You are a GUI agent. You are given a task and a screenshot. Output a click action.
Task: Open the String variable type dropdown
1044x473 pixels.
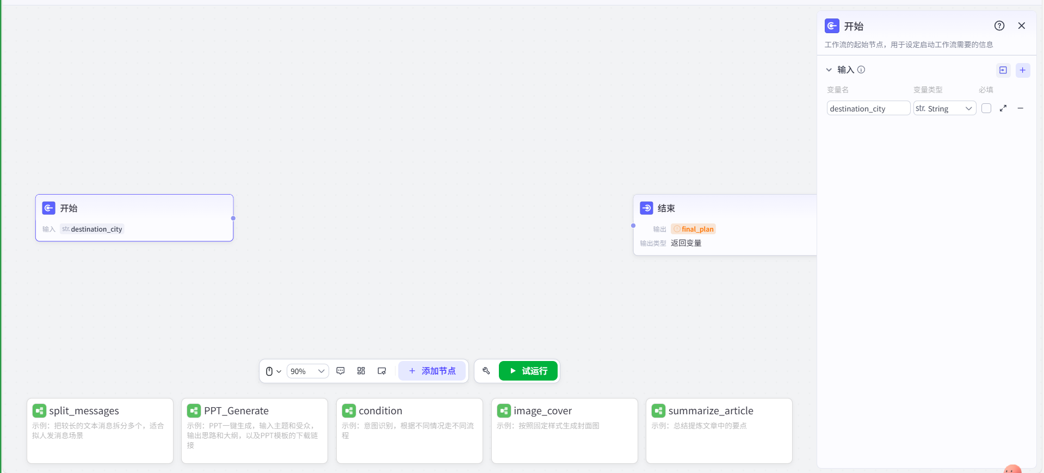(x=944, y=108)
